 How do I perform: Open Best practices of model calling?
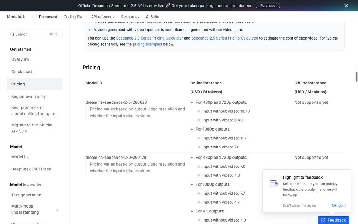click(34, 111)
